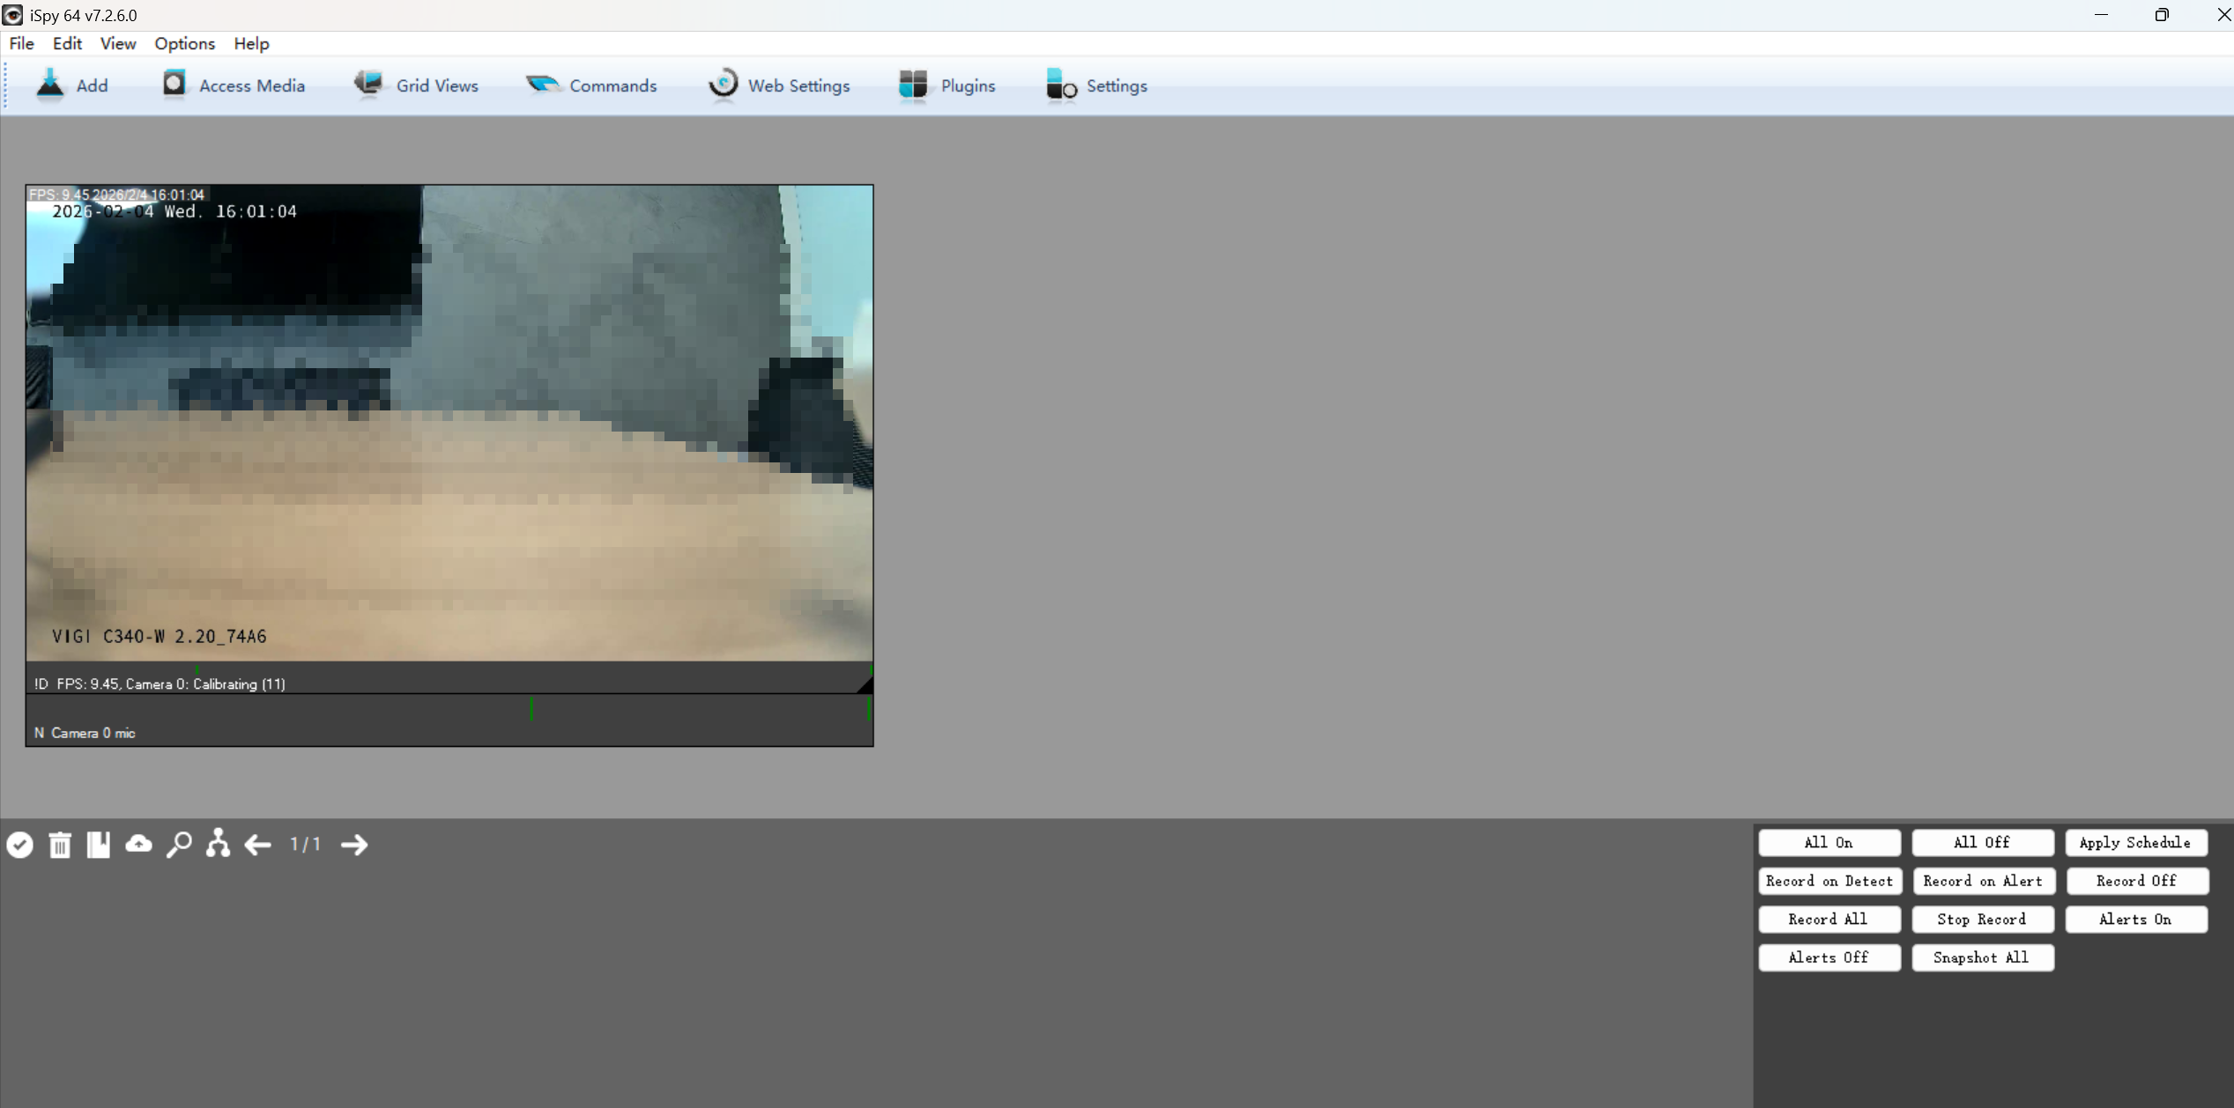Open the Plugins manager
This screenshot has height=1108, width=2234.
[x=947, y=85]
